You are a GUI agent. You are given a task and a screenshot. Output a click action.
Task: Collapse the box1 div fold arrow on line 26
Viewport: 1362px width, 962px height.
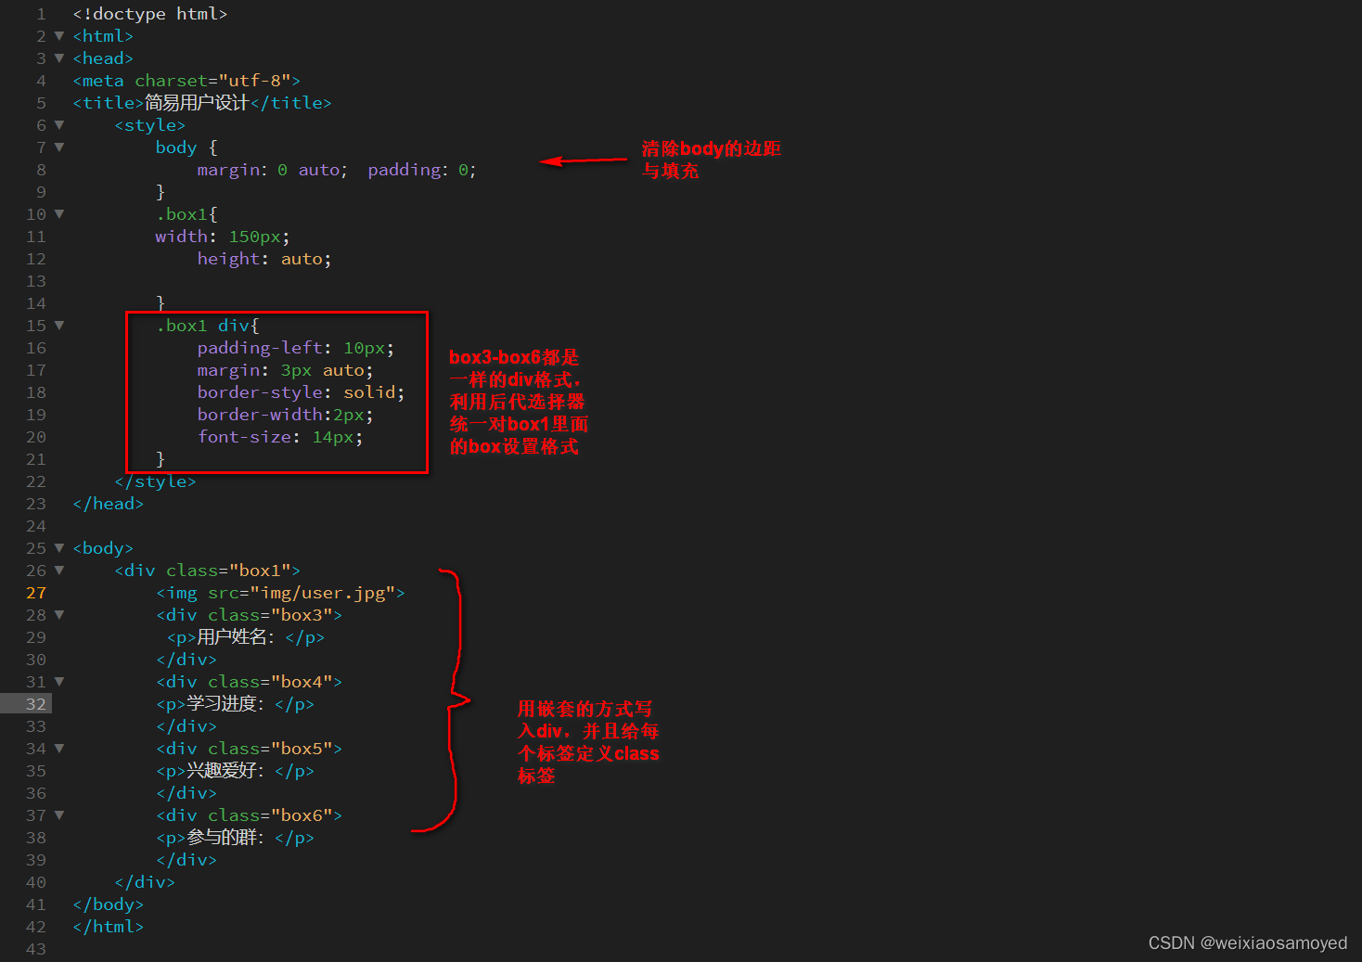coord(59,571)
